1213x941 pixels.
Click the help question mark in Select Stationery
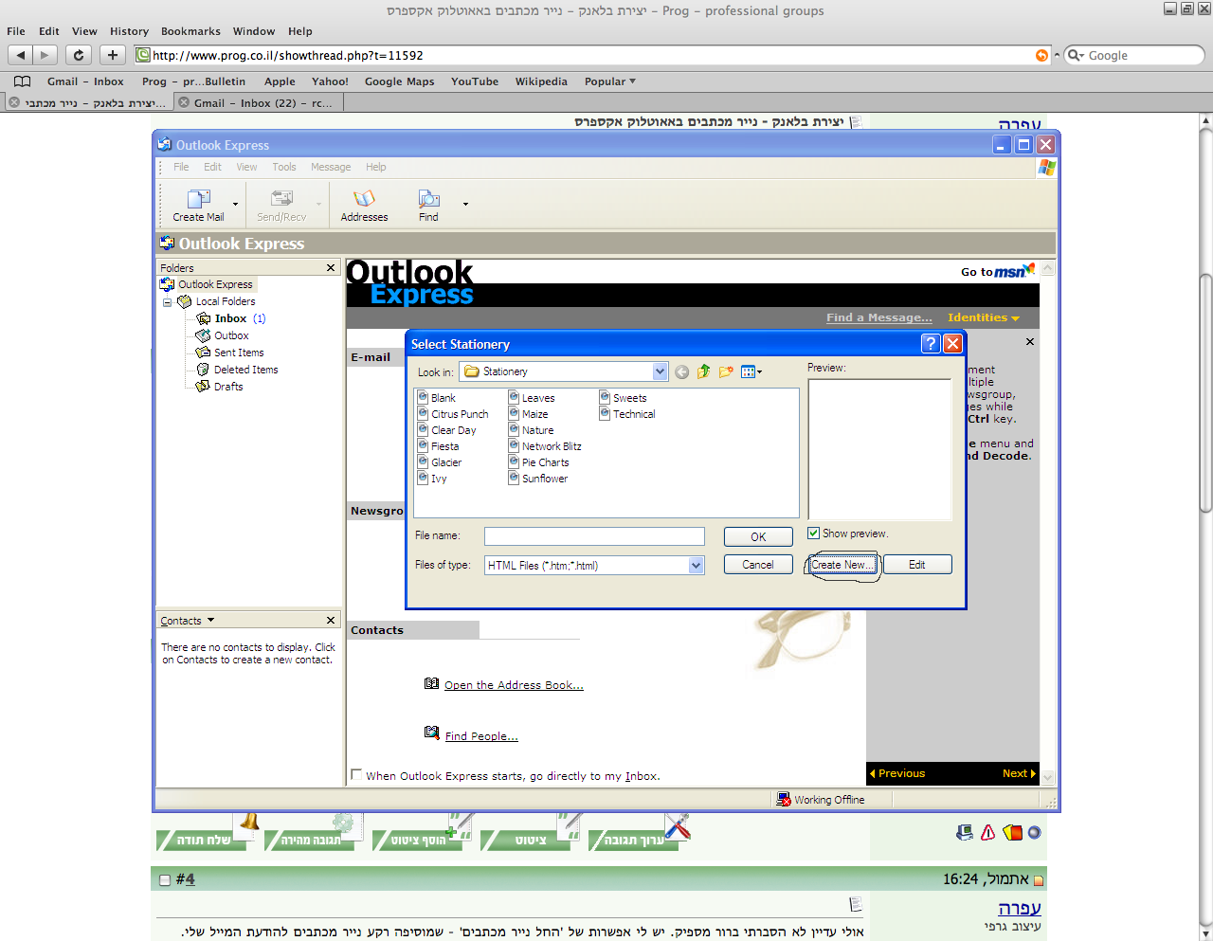click(931, 343)
